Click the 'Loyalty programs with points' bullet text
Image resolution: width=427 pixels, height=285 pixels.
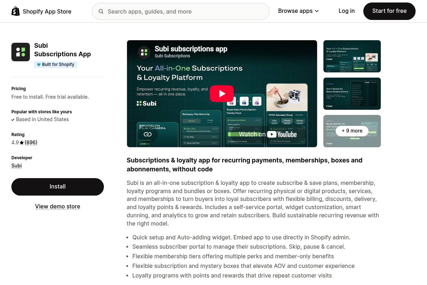click(232, 275)
